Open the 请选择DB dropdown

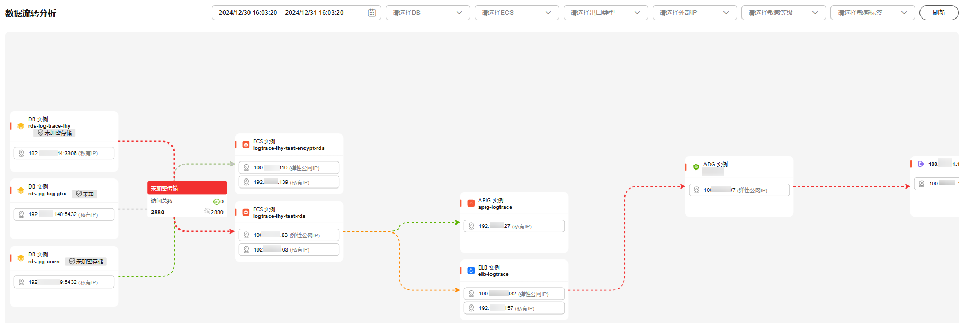point(427,13)
